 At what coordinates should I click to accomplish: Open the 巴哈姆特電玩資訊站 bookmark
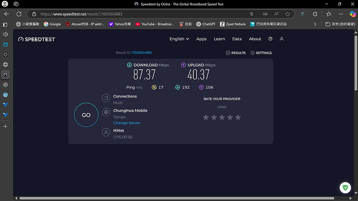(x=268, y=24)
